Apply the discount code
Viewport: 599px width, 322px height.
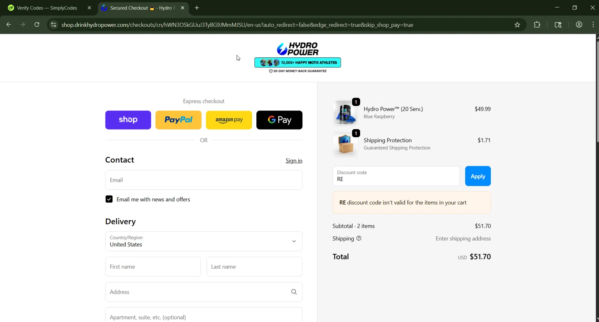point(478,176)
